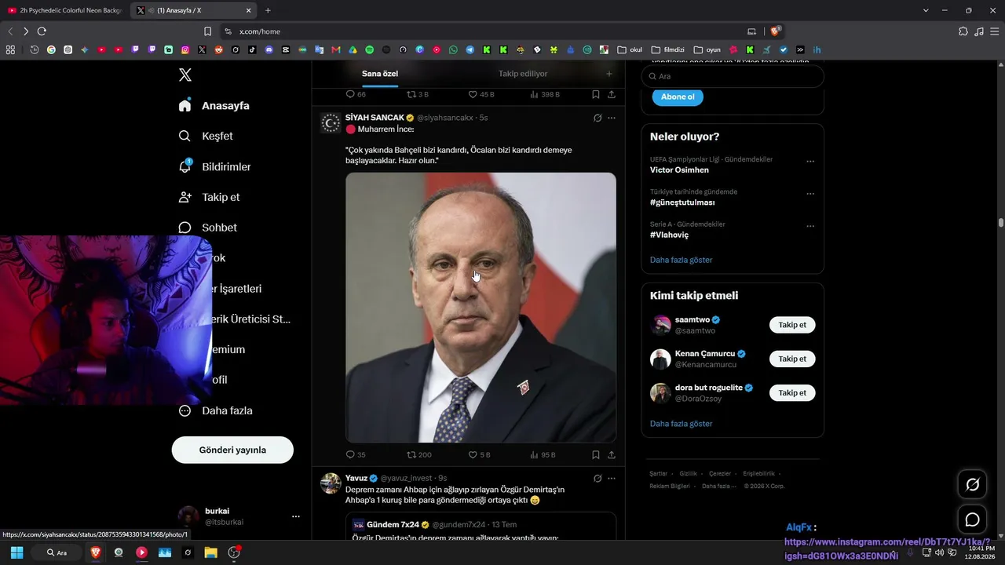Open Bildirimler notifications

point(214,166)
